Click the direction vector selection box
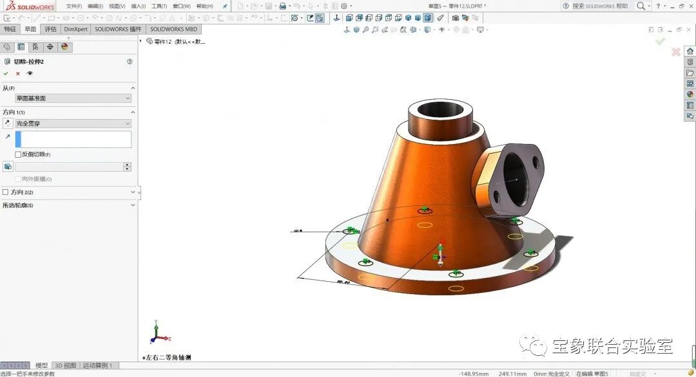The height and width of the screenshot is (377, 696). point(73,139)
